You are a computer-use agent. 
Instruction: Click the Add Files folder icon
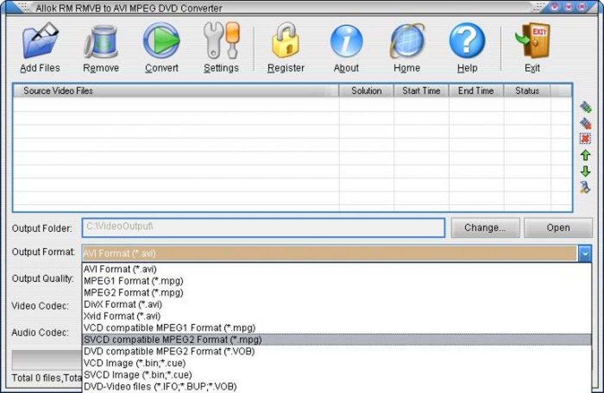pyautogui.click(x=40, y=40)
